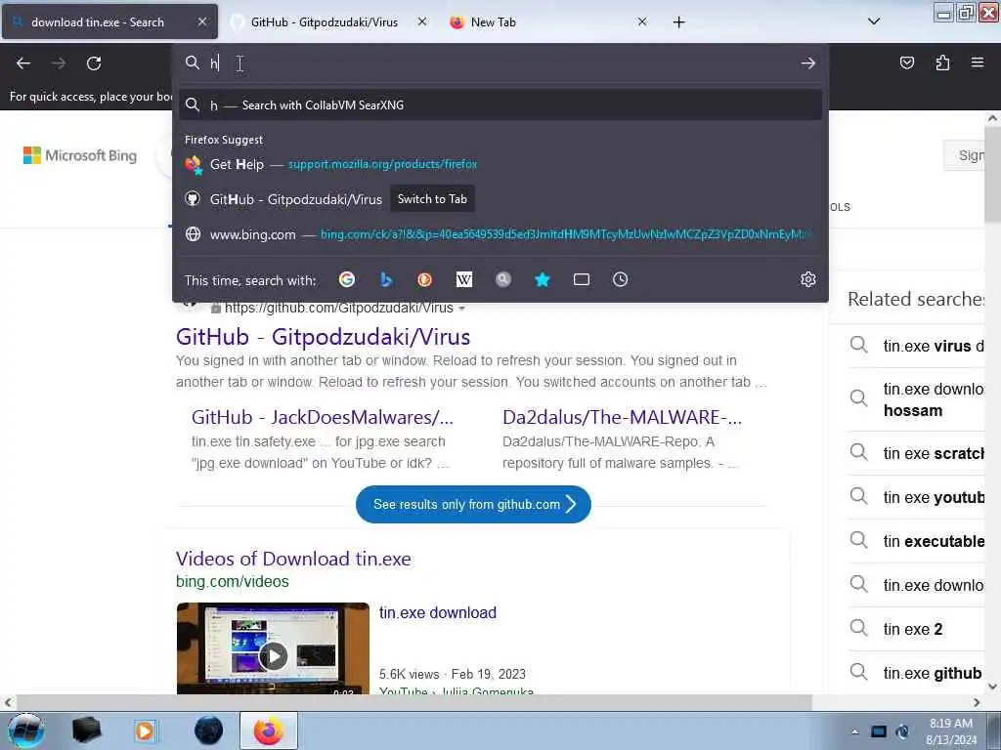
Task: Select related search tin executable
Action: [x=916, y=541]
